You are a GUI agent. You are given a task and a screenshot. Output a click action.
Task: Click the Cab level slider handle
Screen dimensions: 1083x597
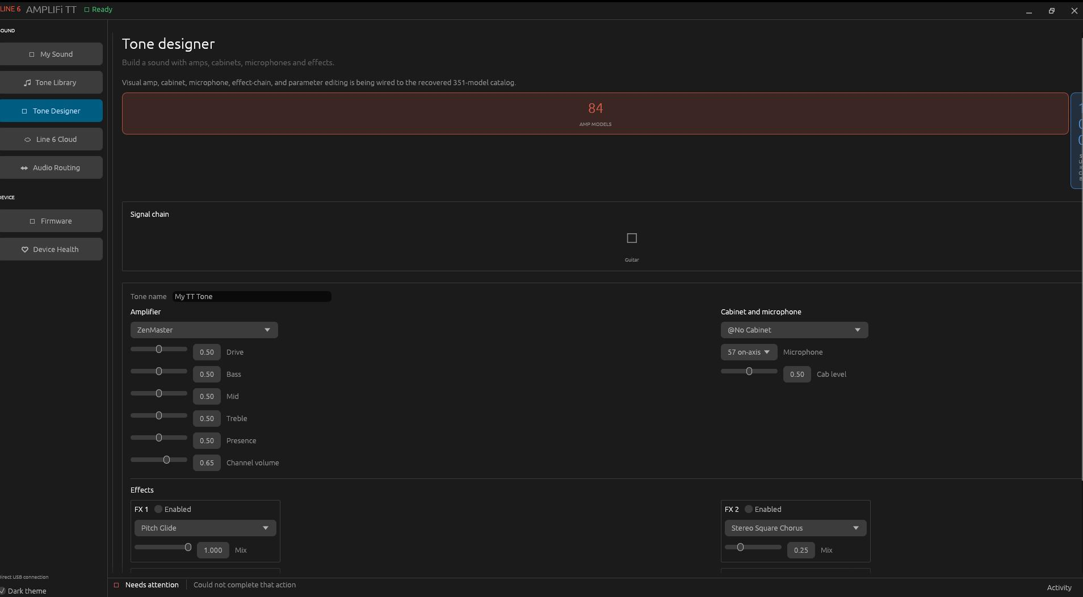(749, 371)
